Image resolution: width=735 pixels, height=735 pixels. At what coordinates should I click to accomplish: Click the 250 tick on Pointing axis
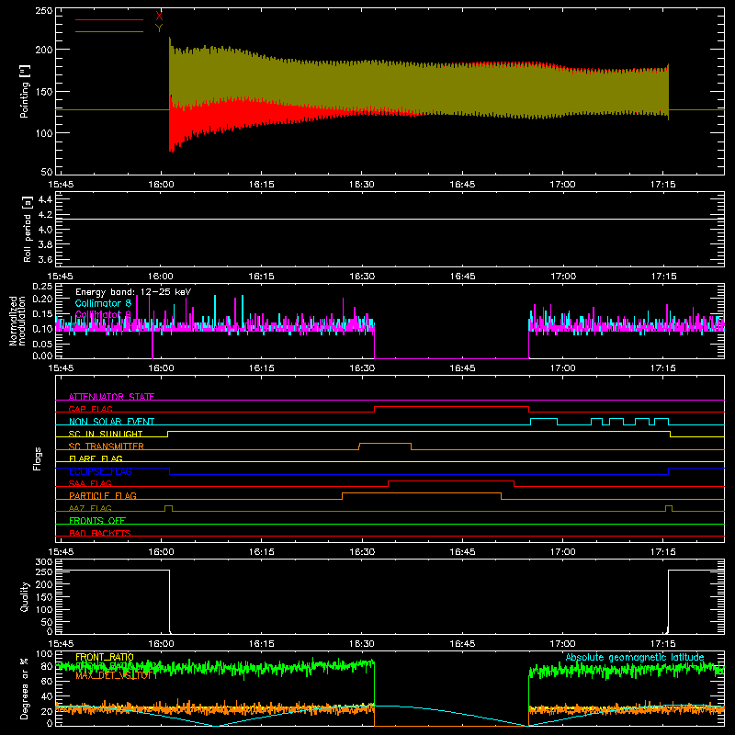coord(43,11)
